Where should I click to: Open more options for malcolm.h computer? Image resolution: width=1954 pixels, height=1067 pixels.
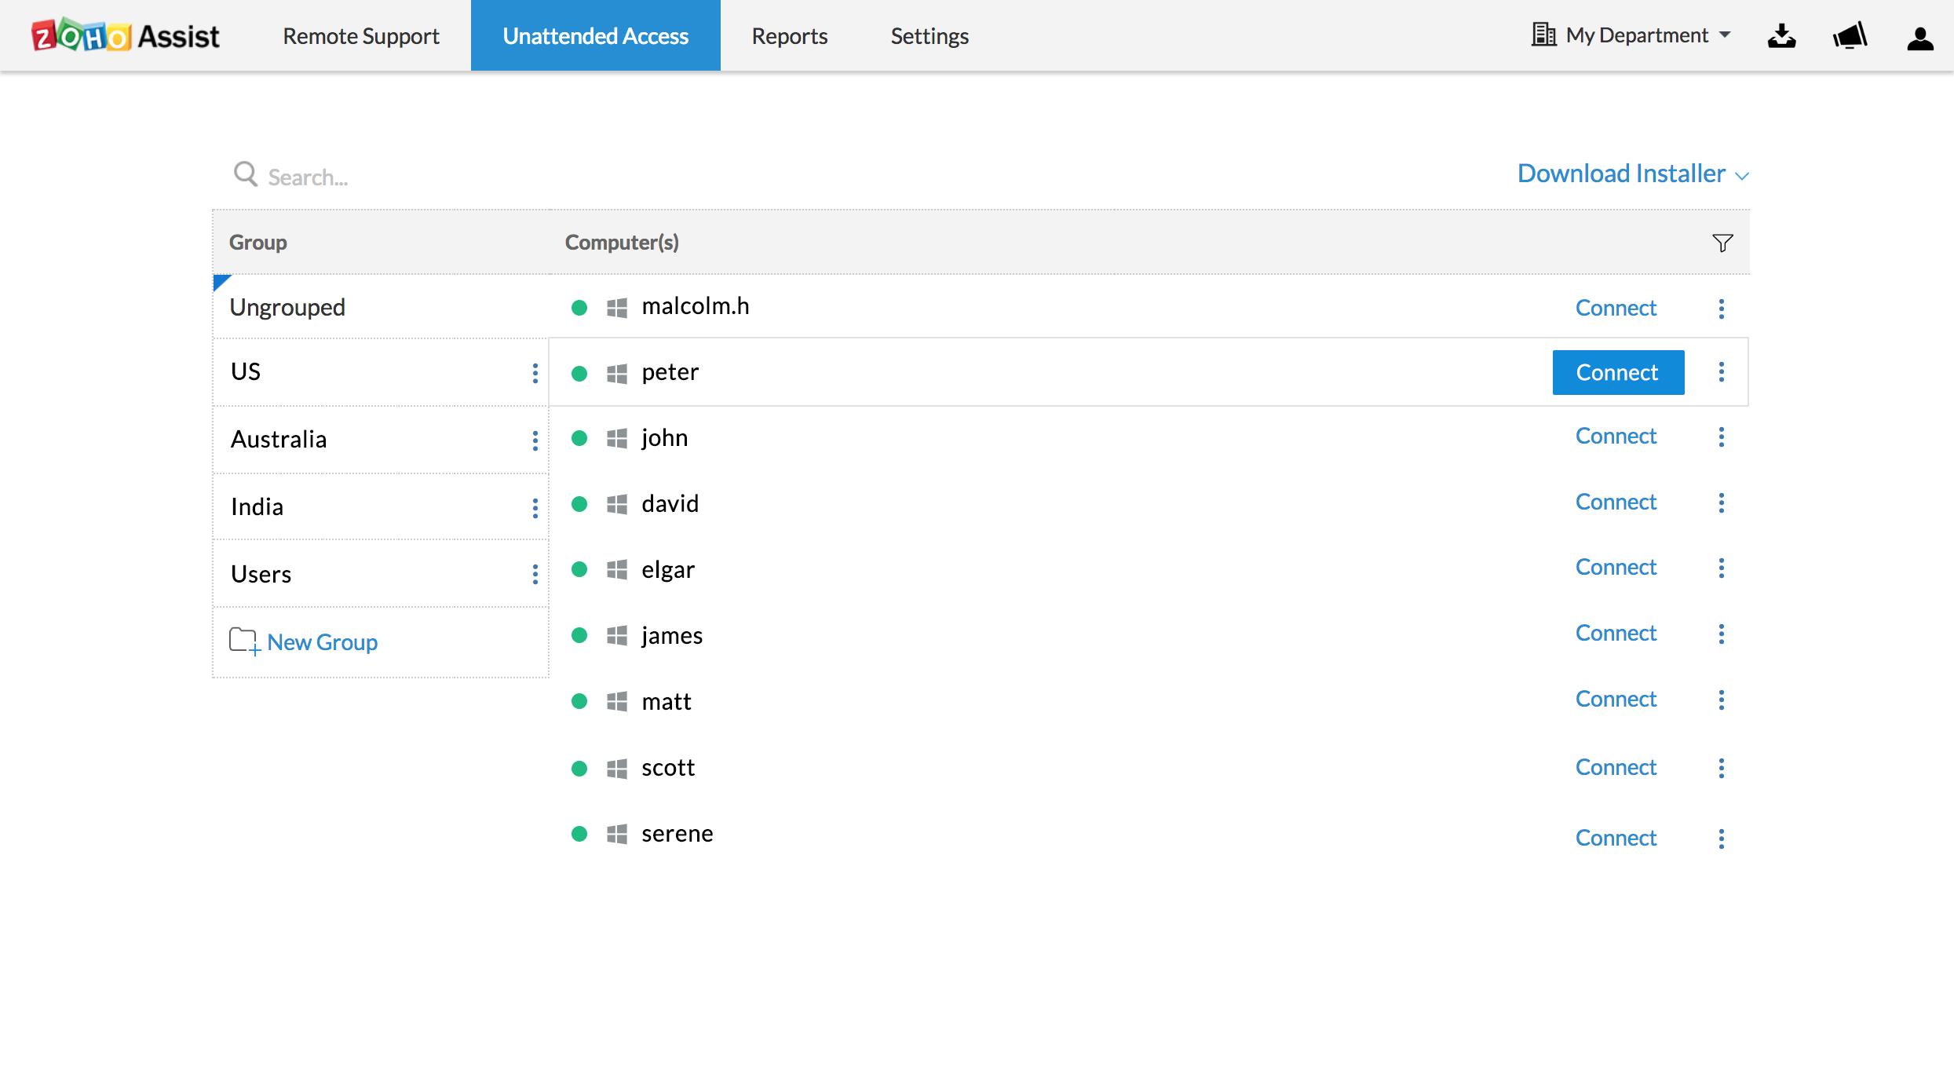(1721, 309)
